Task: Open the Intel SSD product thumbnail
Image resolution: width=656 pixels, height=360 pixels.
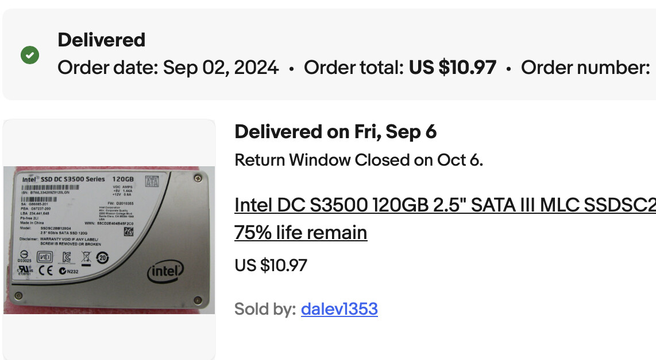Action: coord(109,240)
